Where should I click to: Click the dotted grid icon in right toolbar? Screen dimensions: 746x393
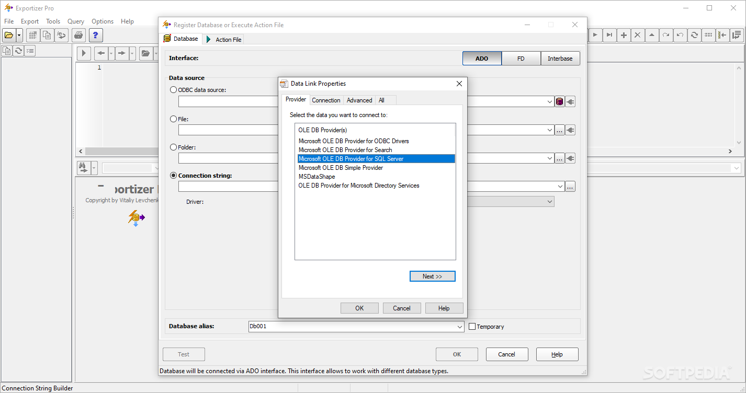tap(708, 35)
